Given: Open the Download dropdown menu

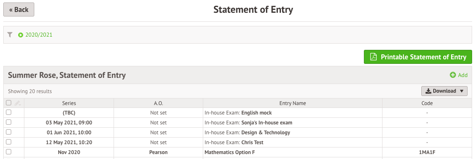Looking at the screenshot, I should tap(444, 91).
